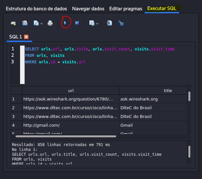Close the SQL 1 tab
Viewport: 202px width, 179px height.
pos(26,37)
